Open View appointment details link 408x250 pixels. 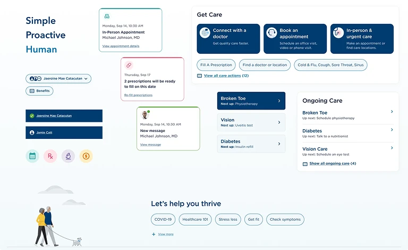pos(121,46)
